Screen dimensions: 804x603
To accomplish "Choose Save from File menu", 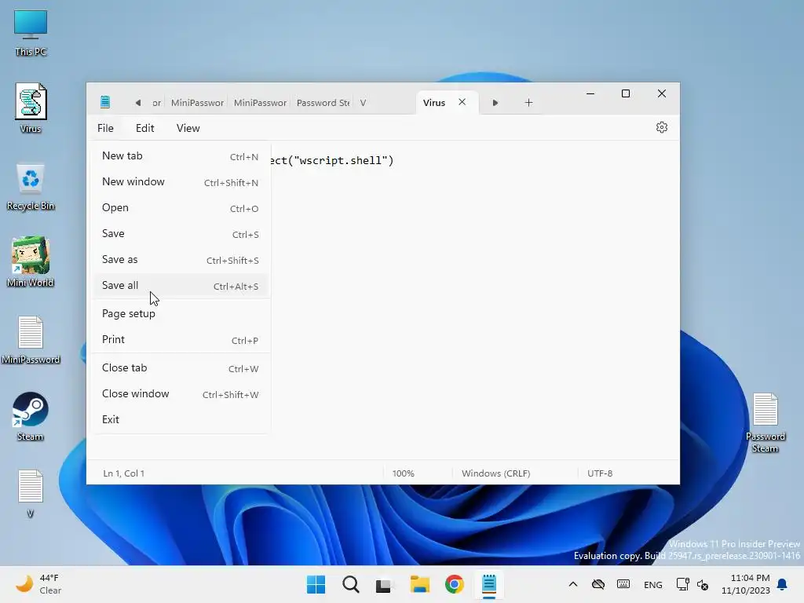I will pos(181,234).
